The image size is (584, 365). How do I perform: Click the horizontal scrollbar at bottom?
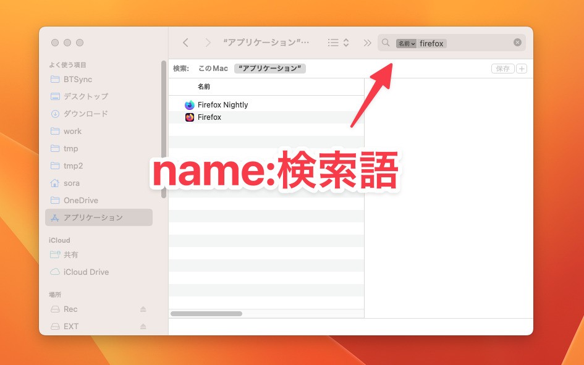[x=206, y=313]
